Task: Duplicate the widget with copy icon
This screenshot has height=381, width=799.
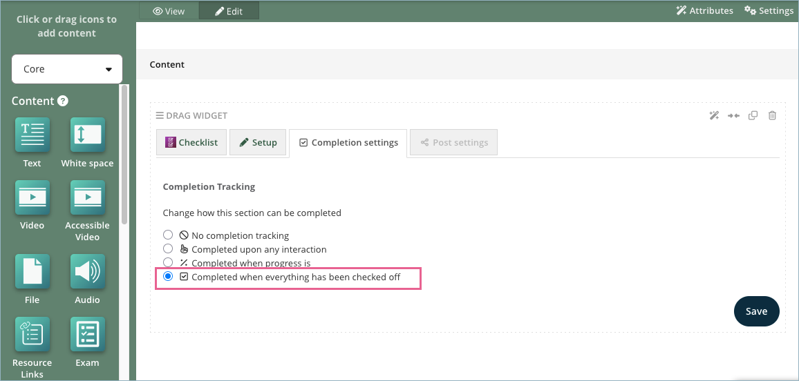Action: [x=753, y=115]
